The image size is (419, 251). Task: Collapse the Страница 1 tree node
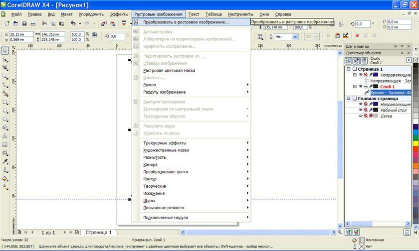click(348, 69)
